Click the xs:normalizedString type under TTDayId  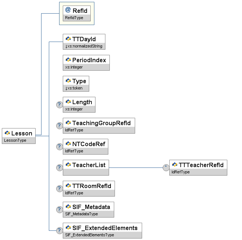[x=84, y=46]
